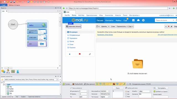This screenshot has height=99, width=177.
Task: Open the form number dropdown
Action: [88, 94]
